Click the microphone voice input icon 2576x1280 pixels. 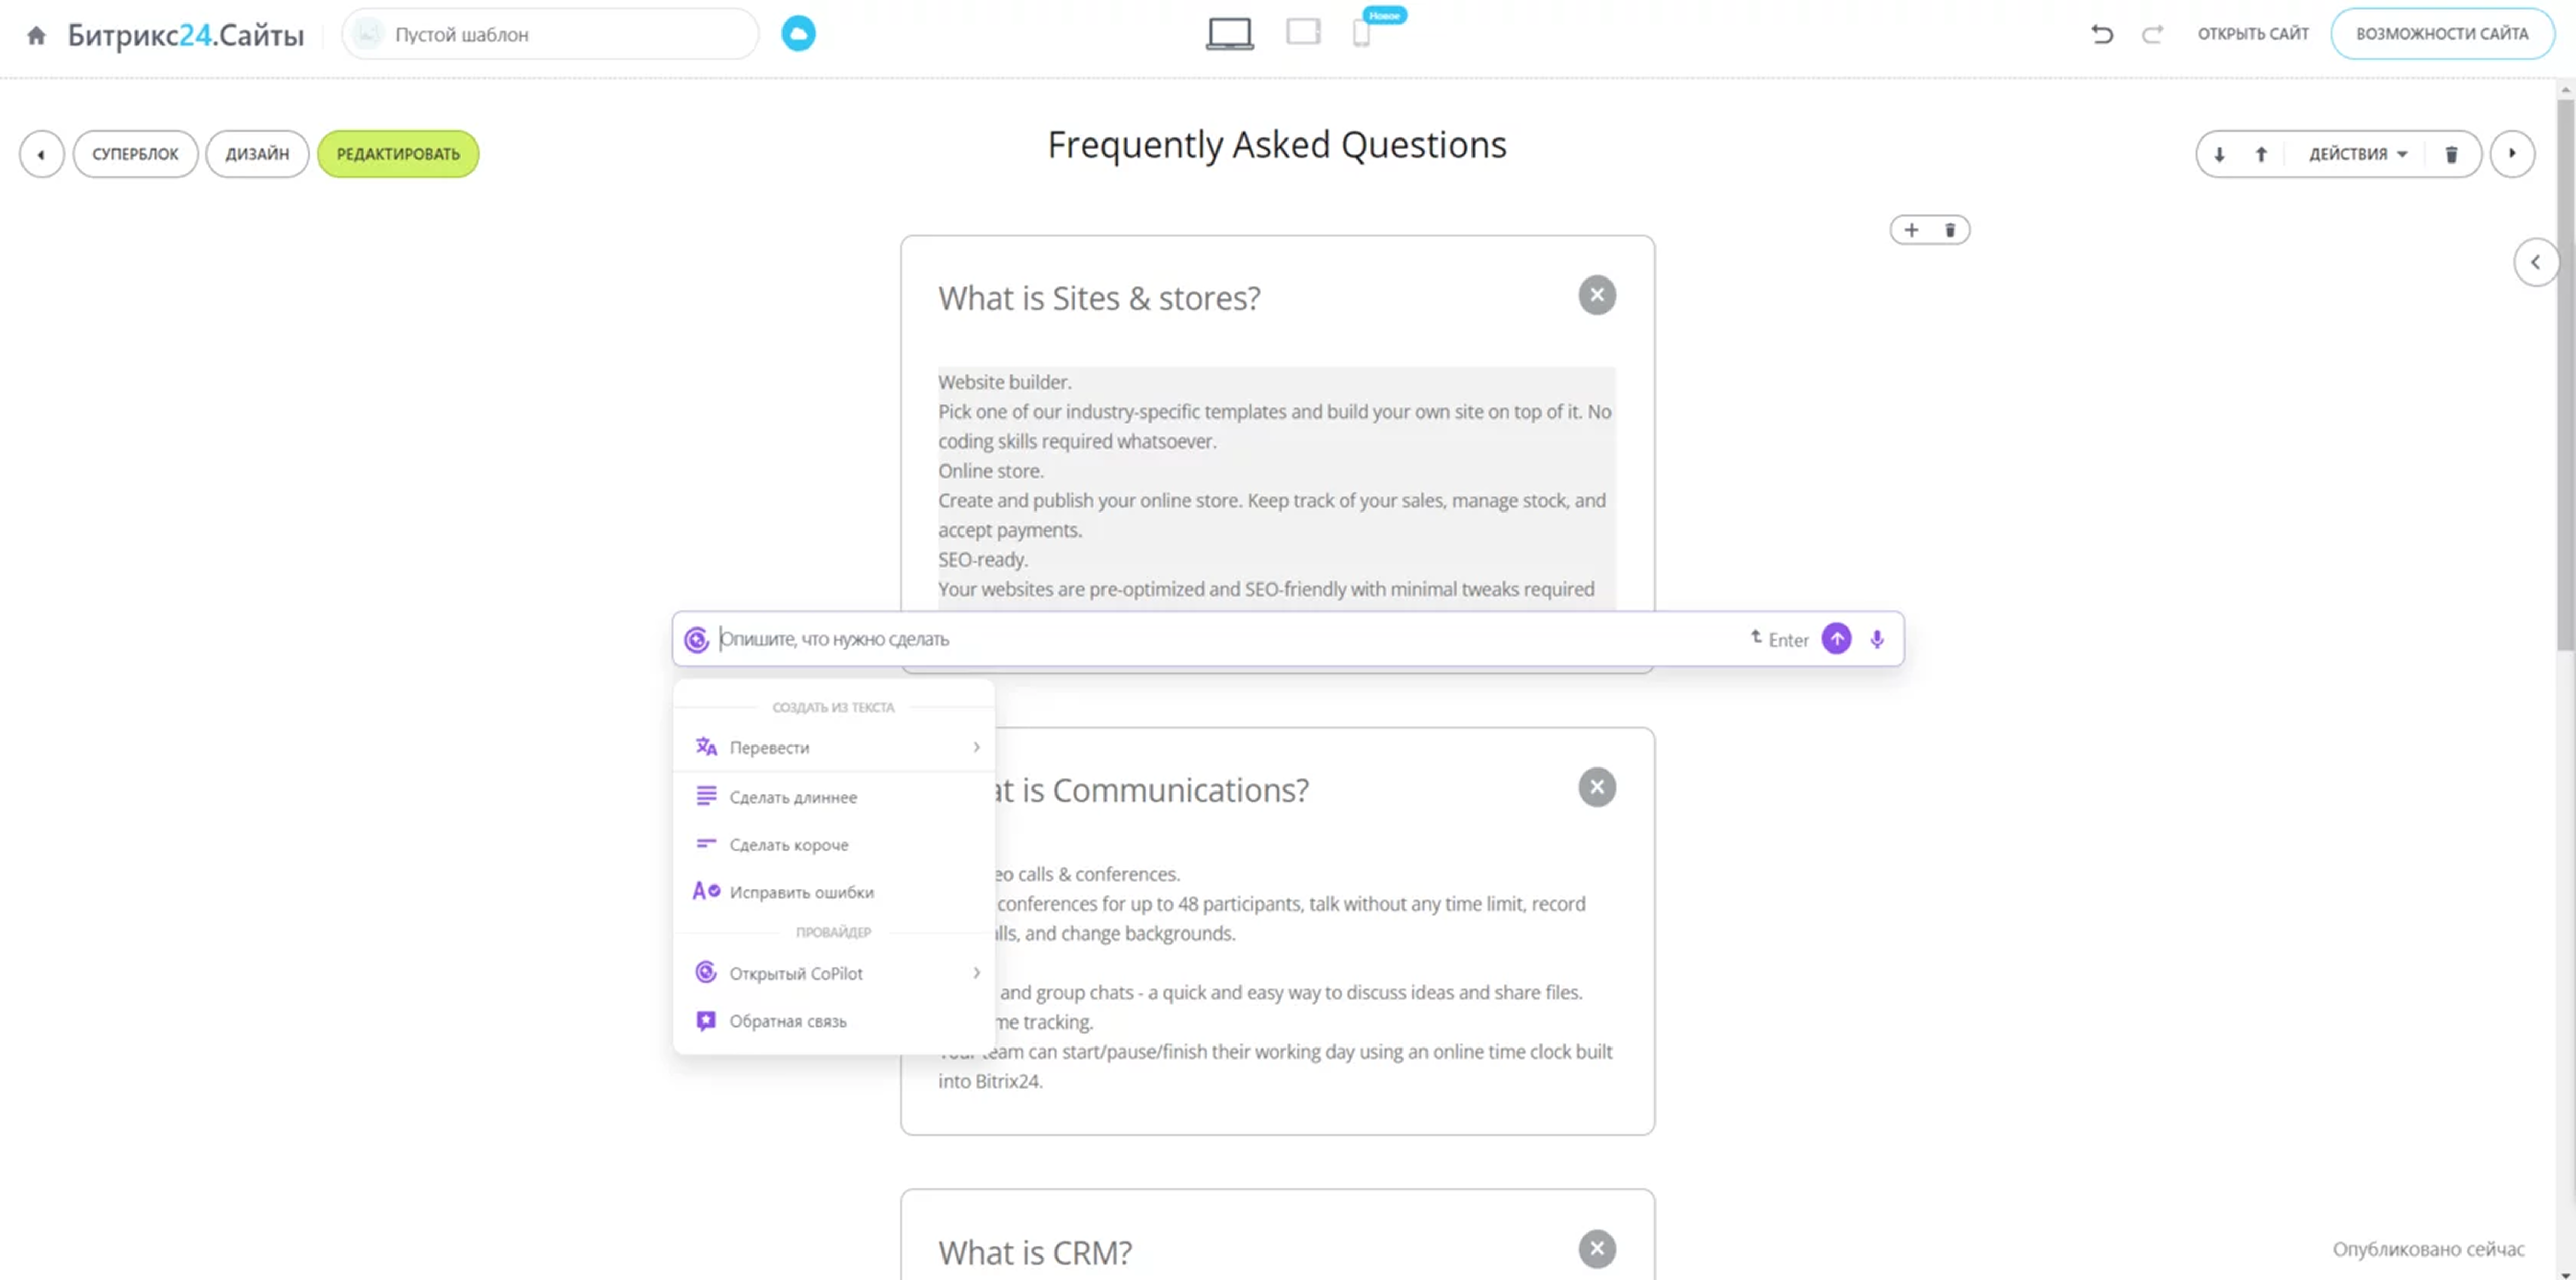click(x=1877, y=639)
